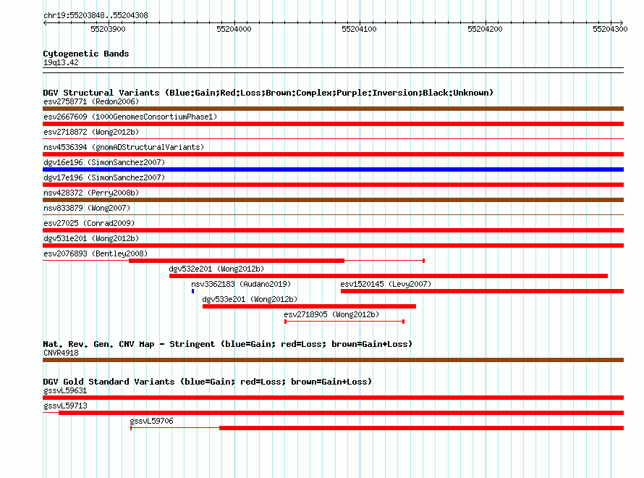Screen dimensions: 644x478
Task: Open dgv532e201 (Wong2012b) variant
Action: pos(216,269)
